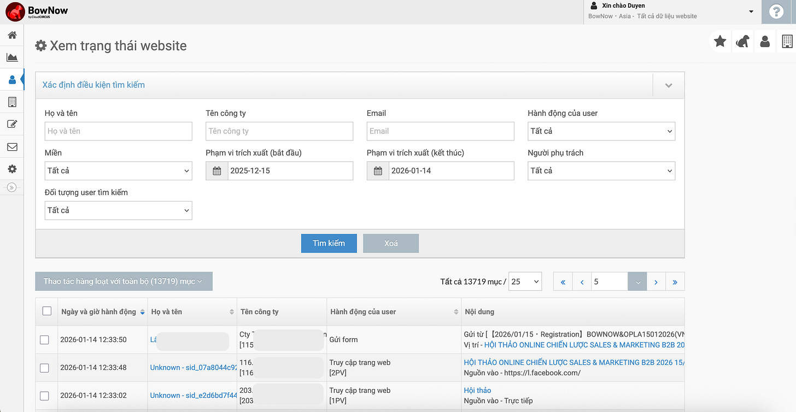Focus the Tên công ty input field
This screenshot has height=412, width=796.
pos(279,131)
